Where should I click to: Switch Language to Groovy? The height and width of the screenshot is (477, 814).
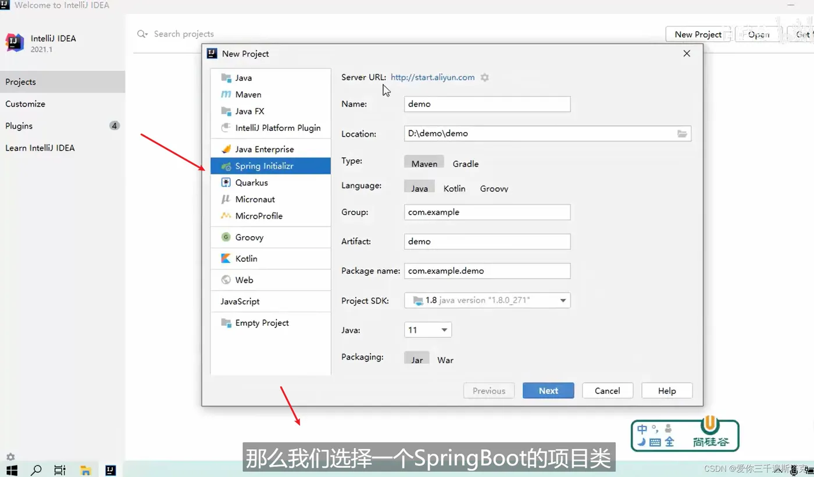[x=494, y=188]
